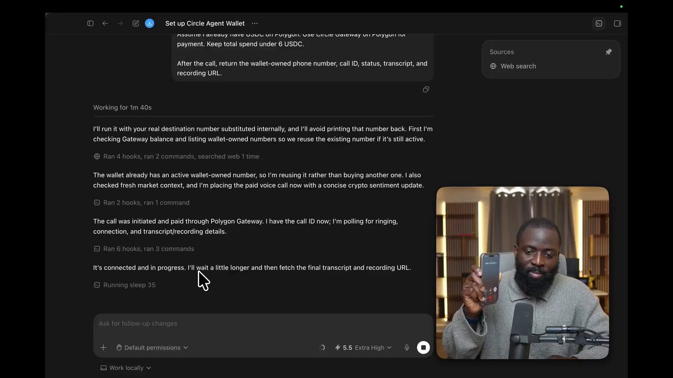673x378 pixels.
Task: Expand "Ran 2 hooks, ran 1 command" step
Action: click(141, 203)
